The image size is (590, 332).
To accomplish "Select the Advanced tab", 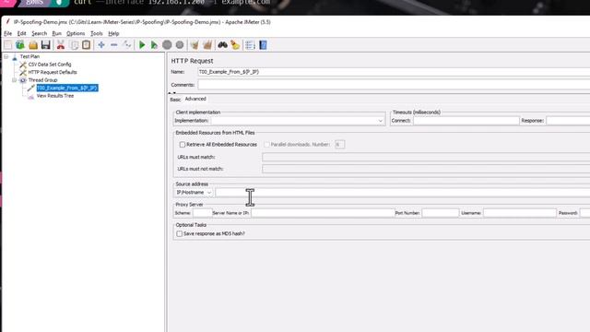I will pyautogui.click(x=195, y=99).
